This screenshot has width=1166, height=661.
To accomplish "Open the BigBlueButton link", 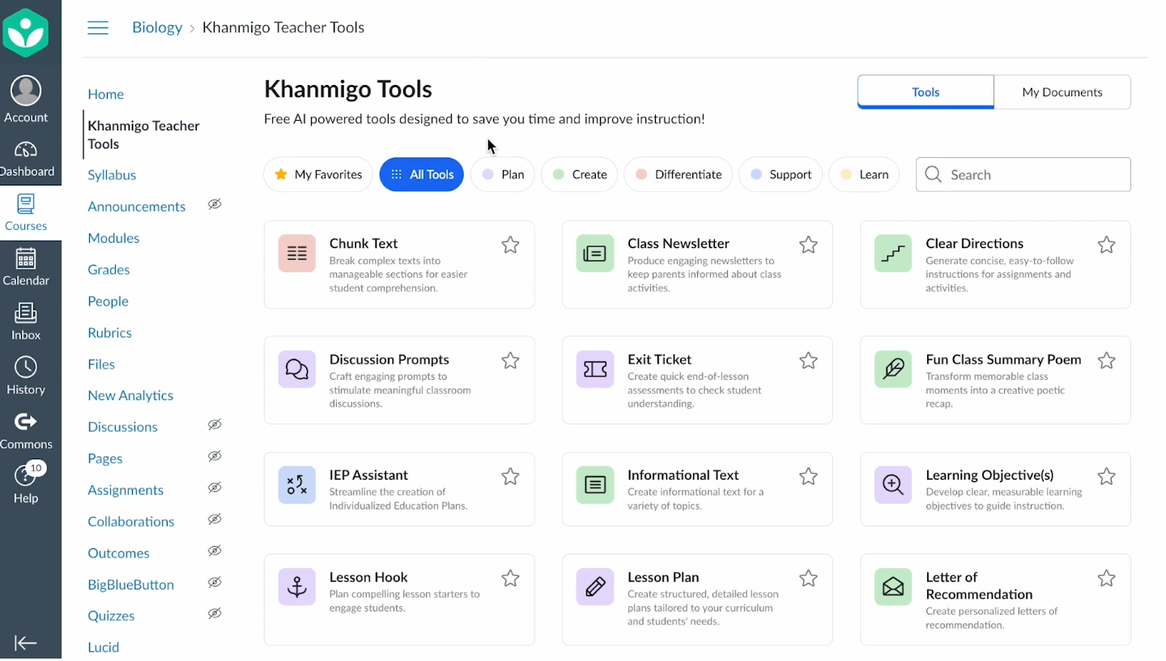I will point(131,585).
